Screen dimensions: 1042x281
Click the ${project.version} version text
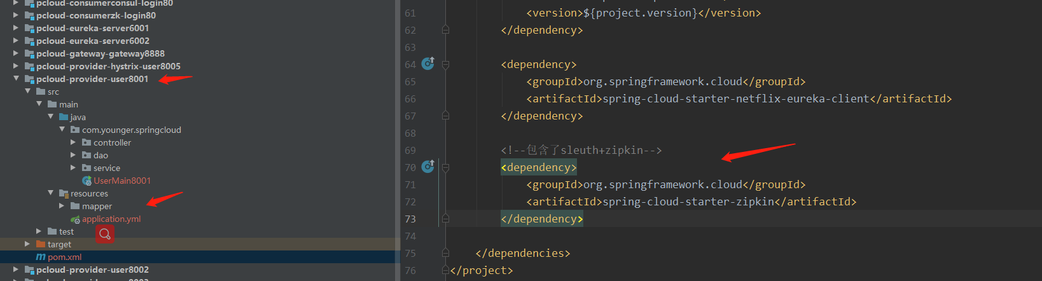pos(640,13)
